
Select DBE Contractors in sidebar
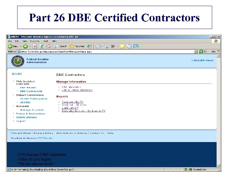[x=31, y=91]
